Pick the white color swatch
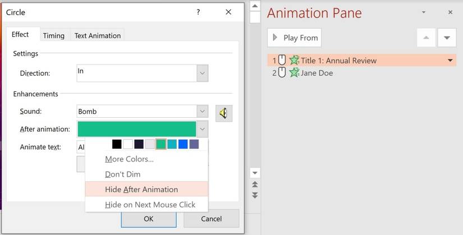The height and width of the screenshot is (235, 463). [x=128, y=144]
